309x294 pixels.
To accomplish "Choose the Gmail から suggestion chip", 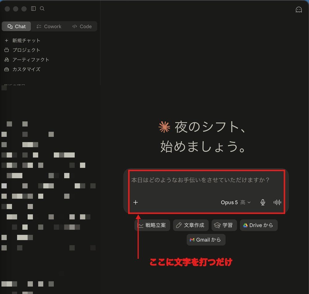I will 206,240.
